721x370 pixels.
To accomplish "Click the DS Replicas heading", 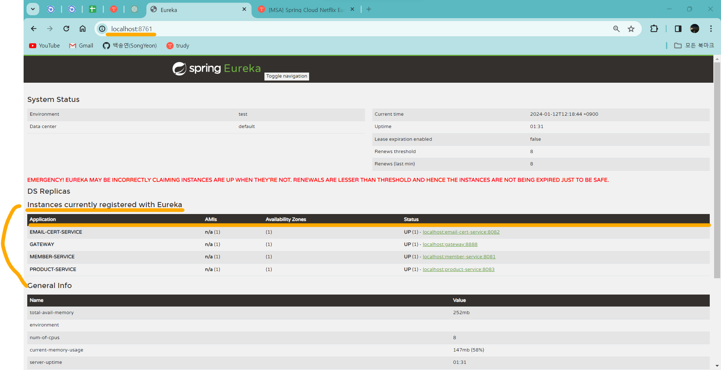I will tap(49, 191).
